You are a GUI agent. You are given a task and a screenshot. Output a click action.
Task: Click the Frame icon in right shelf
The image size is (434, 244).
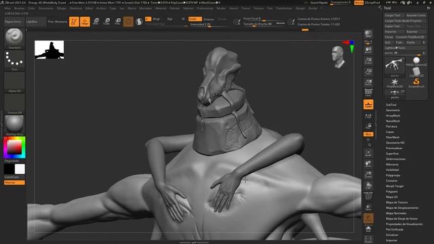(368, 153)
